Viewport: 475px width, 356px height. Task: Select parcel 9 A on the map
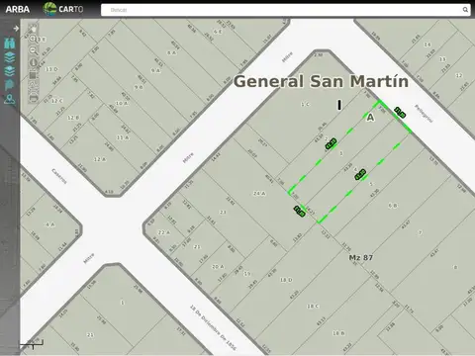pyautogui.click(x=155, y=70)
